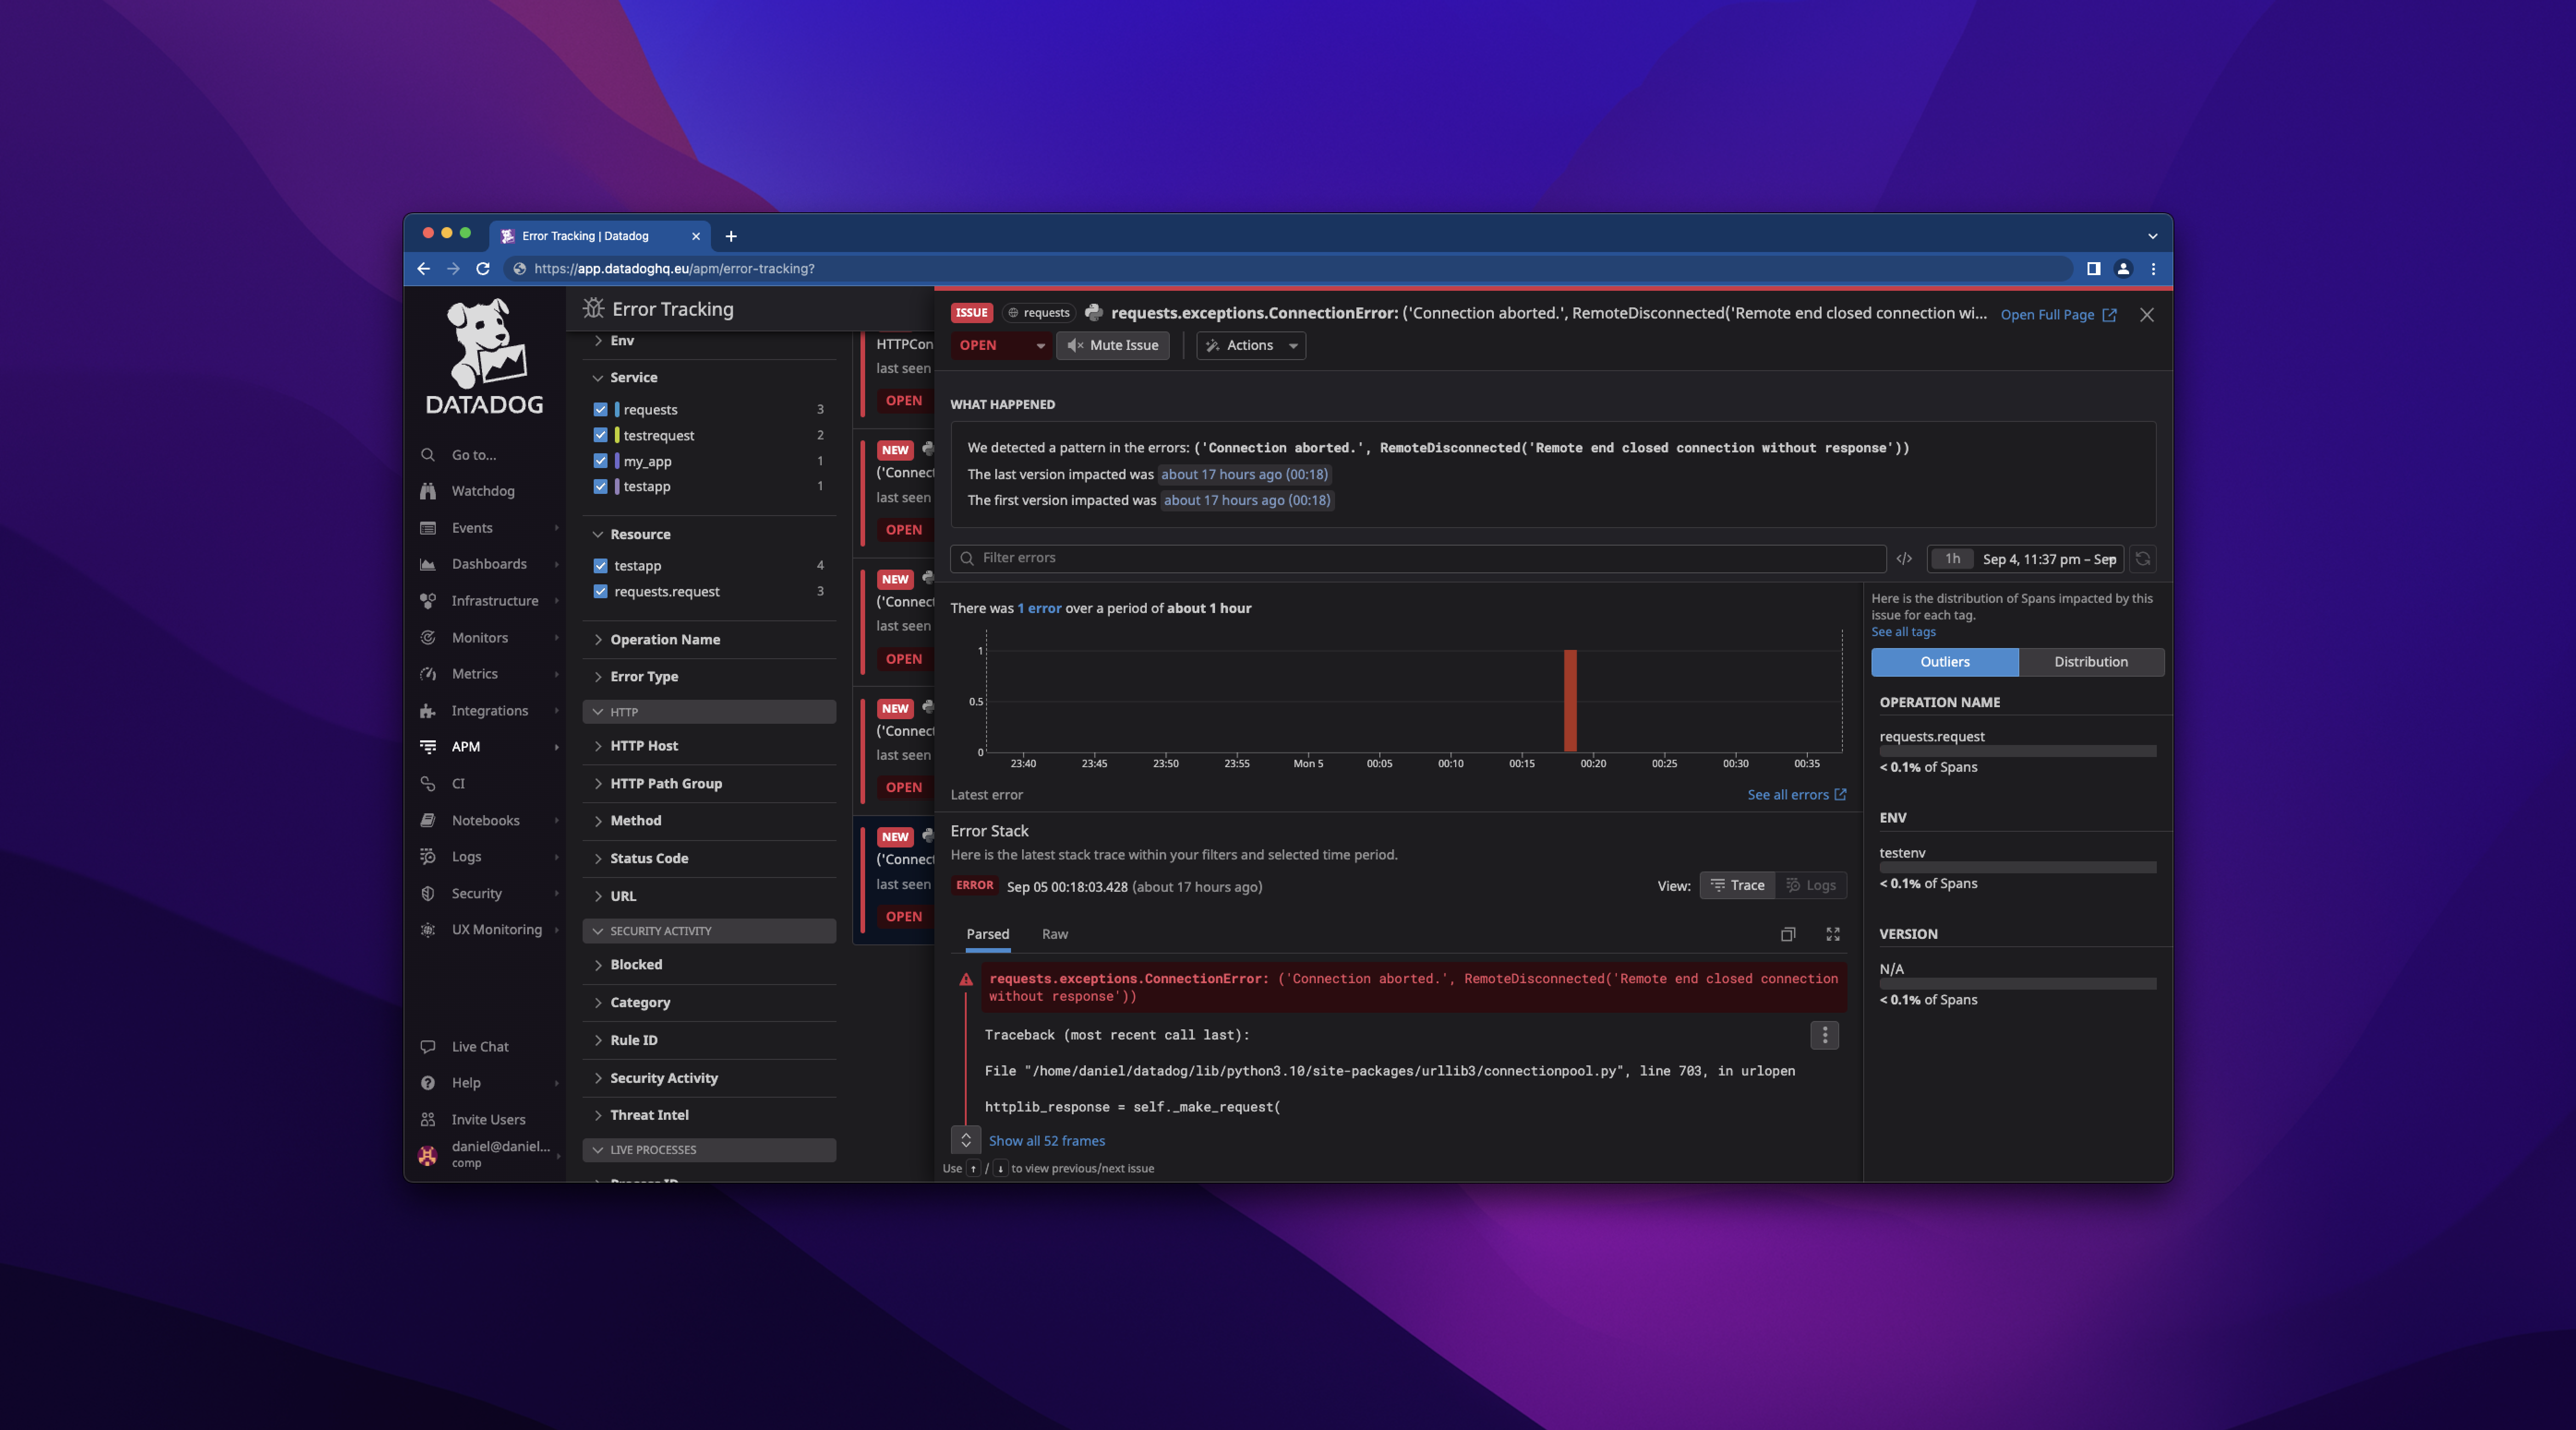Open Integrations puzzle icon
Viewport: 2576px width, 1430px height.
(428, 711)
